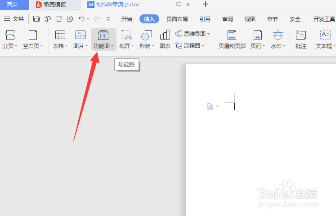The image size is (336, 216).
Task: Expand the 图片 dropdown arrow
Action: click(86, 46)
